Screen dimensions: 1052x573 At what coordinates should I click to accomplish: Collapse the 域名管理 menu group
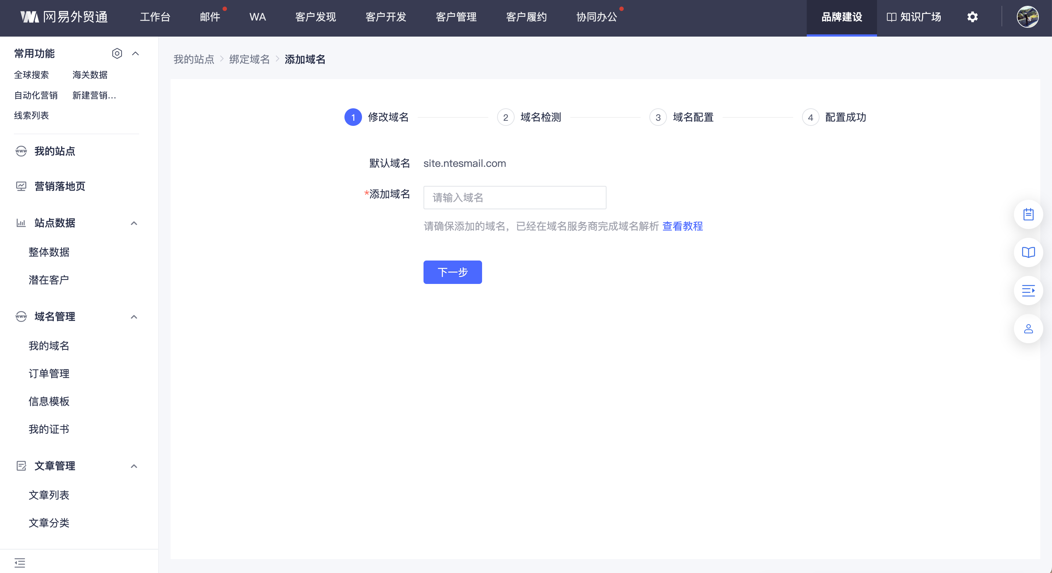(134, 317)
